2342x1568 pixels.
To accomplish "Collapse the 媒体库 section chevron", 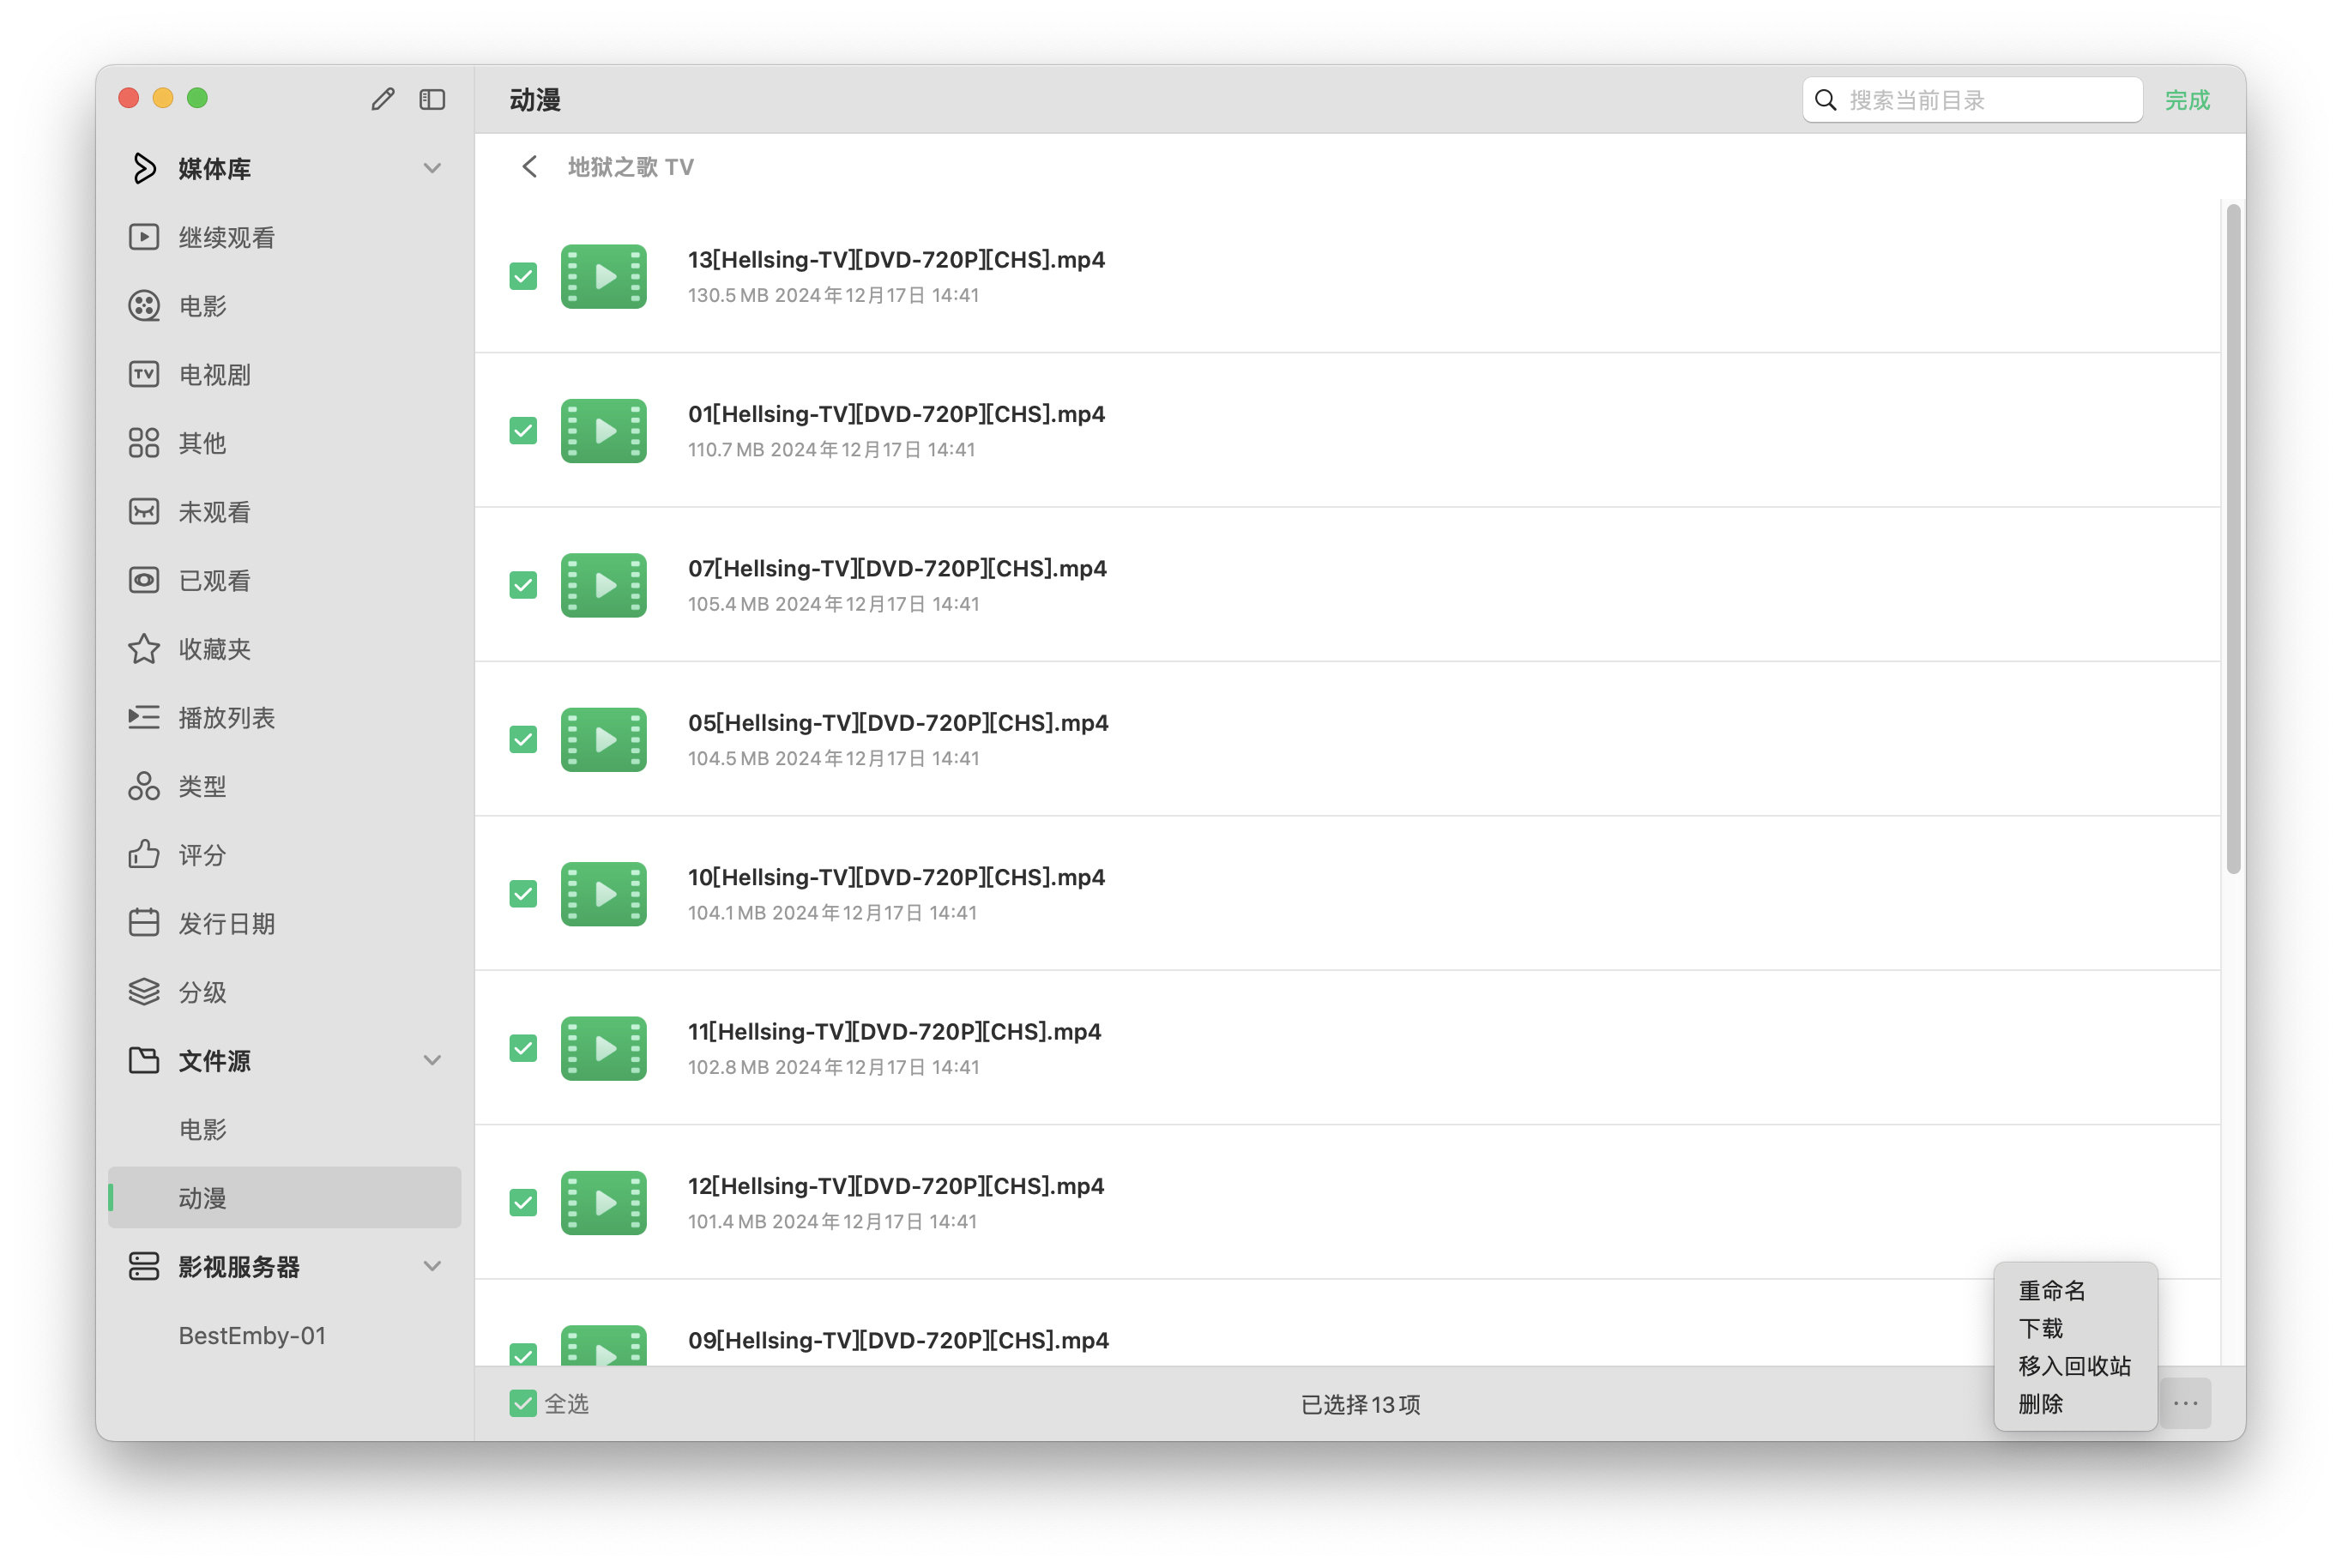I will [432, 168].
